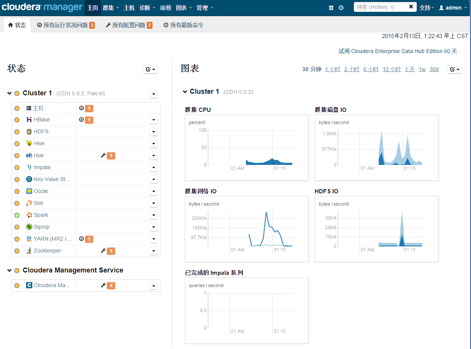Clear the search box with the X icon
Screen dimensions: 471x349
click(411, 7)
